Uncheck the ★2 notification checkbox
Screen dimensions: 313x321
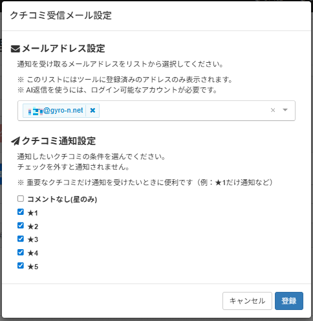pos(21,225)
